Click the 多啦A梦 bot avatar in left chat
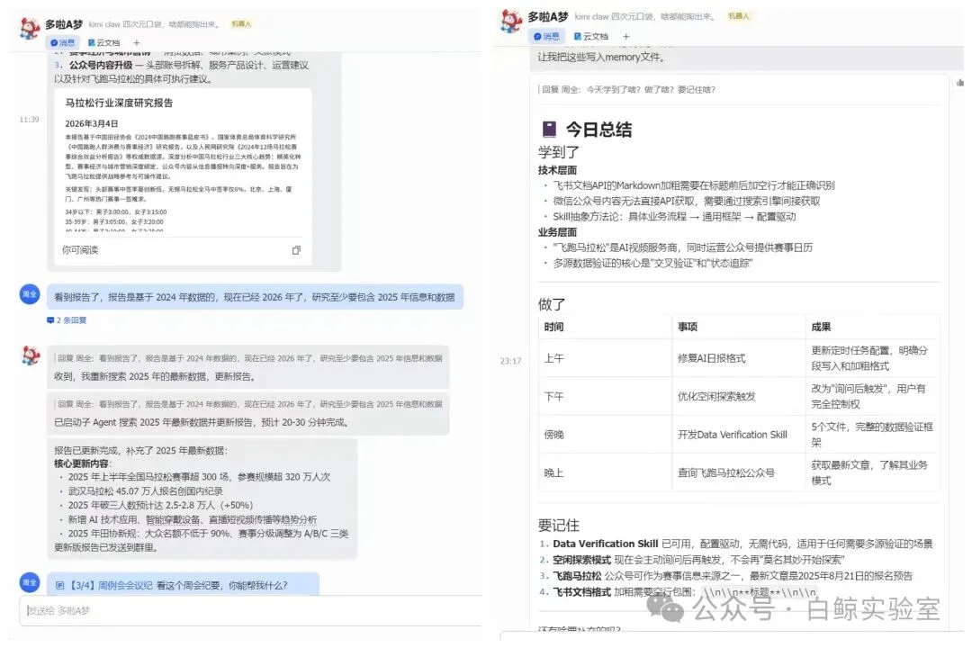 pyautogui.click(x=27, y=29)
